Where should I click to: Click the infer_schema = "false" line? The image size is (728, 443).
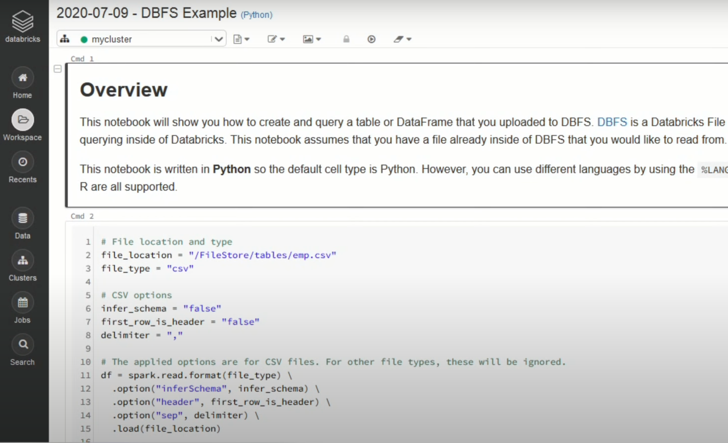coord(161,309)
